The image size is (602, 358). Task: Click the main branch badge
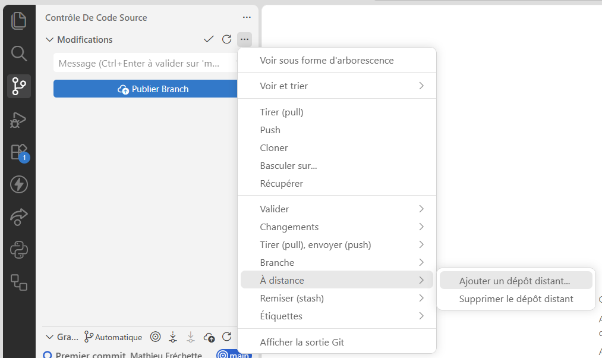pos(234,354)
